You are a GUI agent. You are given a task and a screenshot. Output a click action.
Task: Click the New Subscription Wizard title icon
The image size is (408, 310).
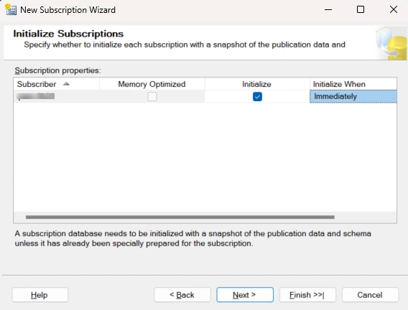pos(10,9)
